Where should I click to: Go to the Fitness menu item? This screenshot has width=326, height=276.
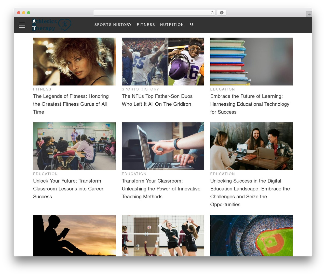[146, 25]
